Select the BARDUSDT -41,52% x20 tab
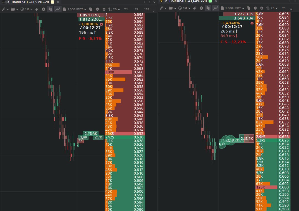This screenshot has width=299, height=211. pos(30,2)
